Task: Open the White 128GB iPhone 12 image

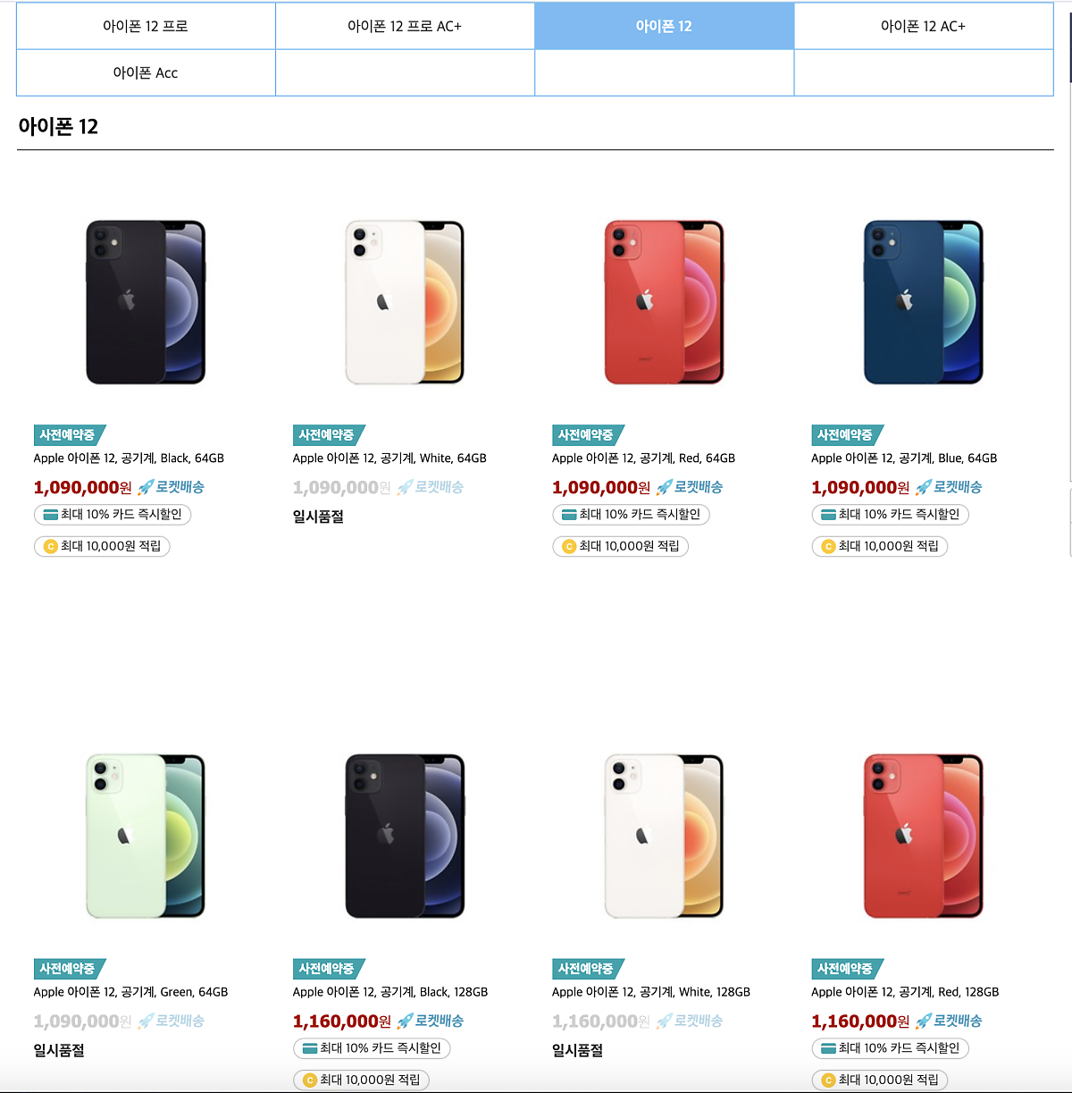Action: [664, 836]
